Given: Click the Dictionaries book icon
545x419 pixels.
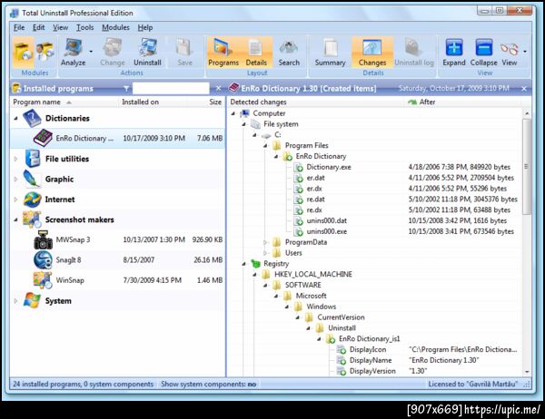Looking at the screenshot, I should click(x=32, y=119).
